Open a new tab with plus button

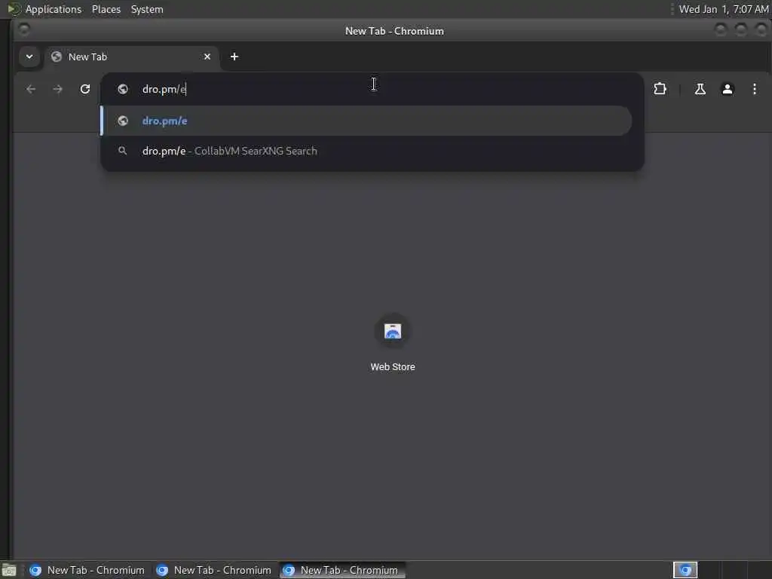point(234,57)
